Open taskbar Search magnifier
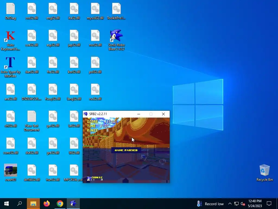The image size is (278, 209). (x=20, y=204)
